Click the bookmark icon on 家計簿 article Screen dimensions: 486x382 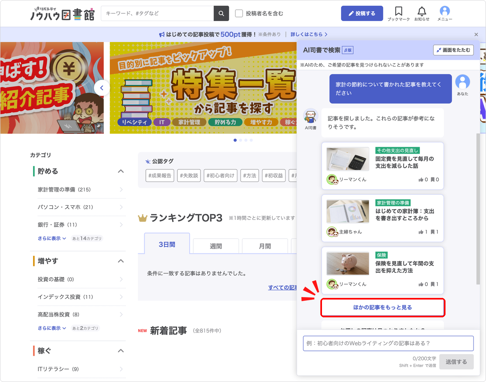pyautogui.click(x=433, y=232)
